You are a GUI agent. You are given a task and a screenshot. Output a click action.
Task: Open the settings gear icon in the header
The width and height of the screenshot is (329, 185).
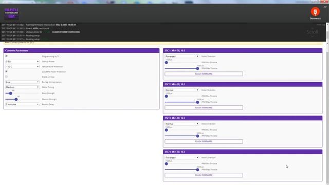325,7
